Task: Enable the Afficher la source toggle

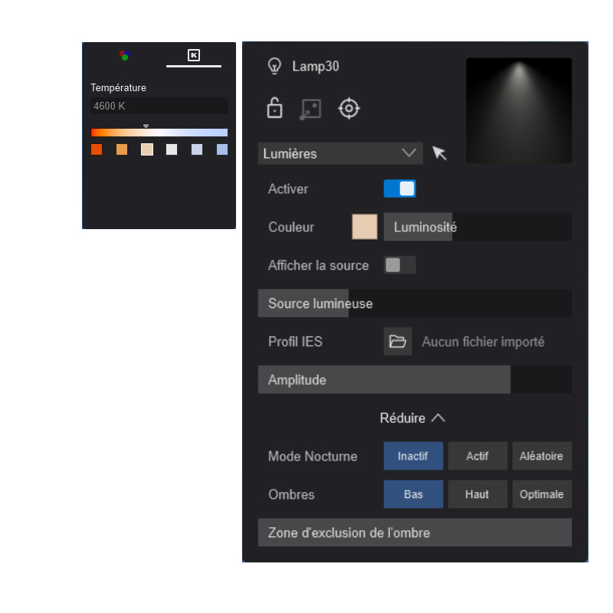Action: click(x=399, y=265)
